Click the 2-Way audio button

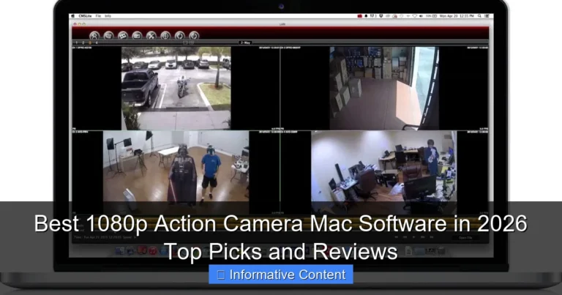246,42
